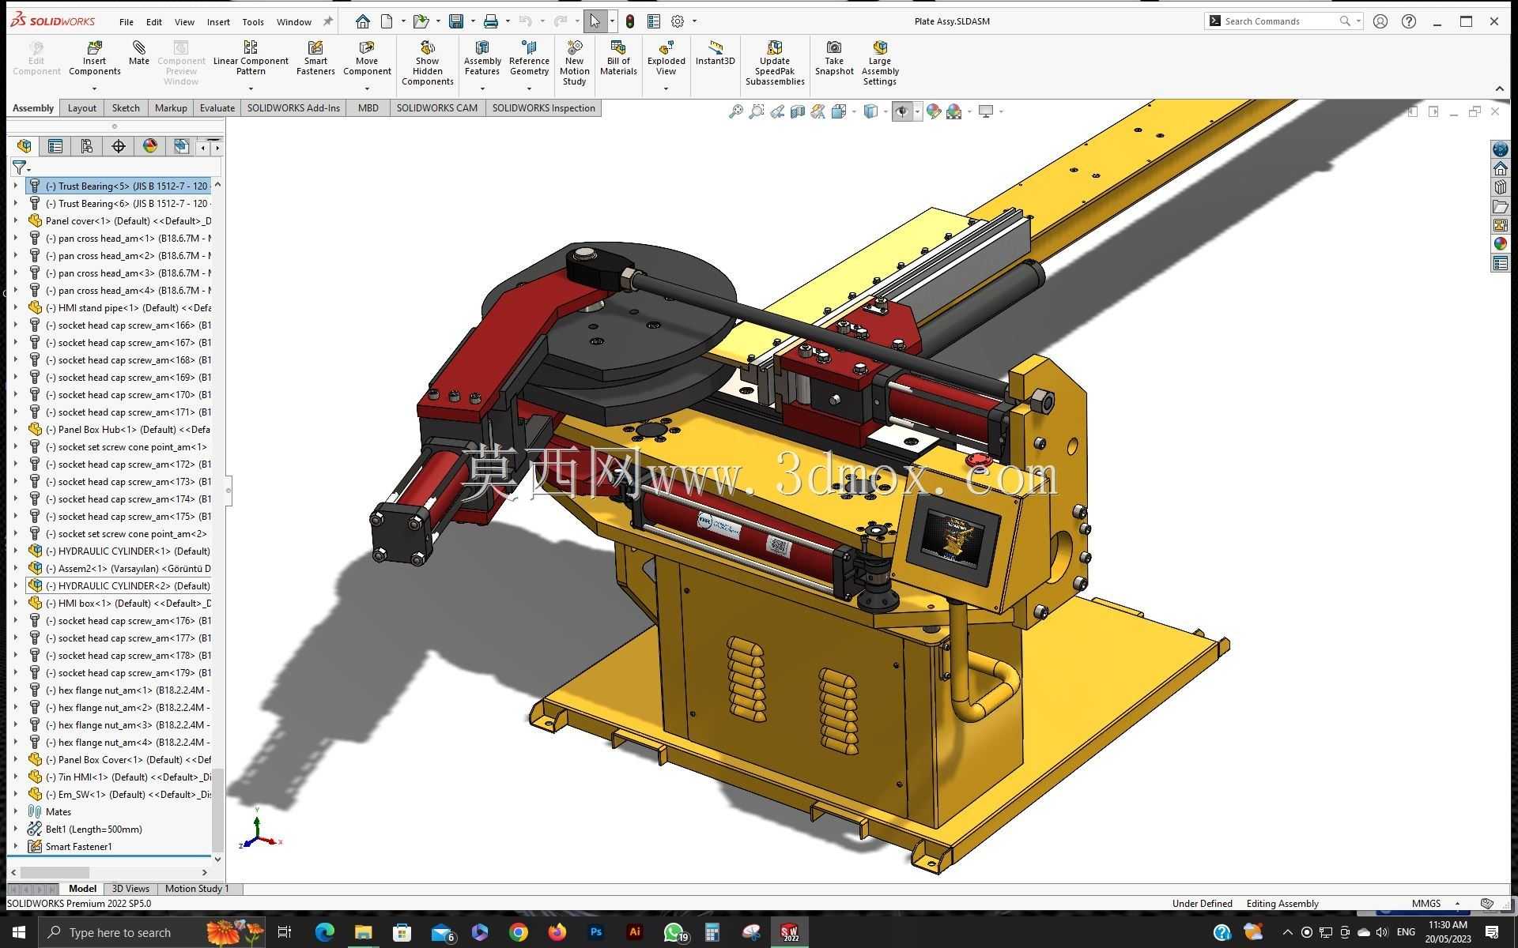This screenshot has width=1518, height=948.
Task: Click the Edit Appearance icon
Action: click(x=934, y=111)
